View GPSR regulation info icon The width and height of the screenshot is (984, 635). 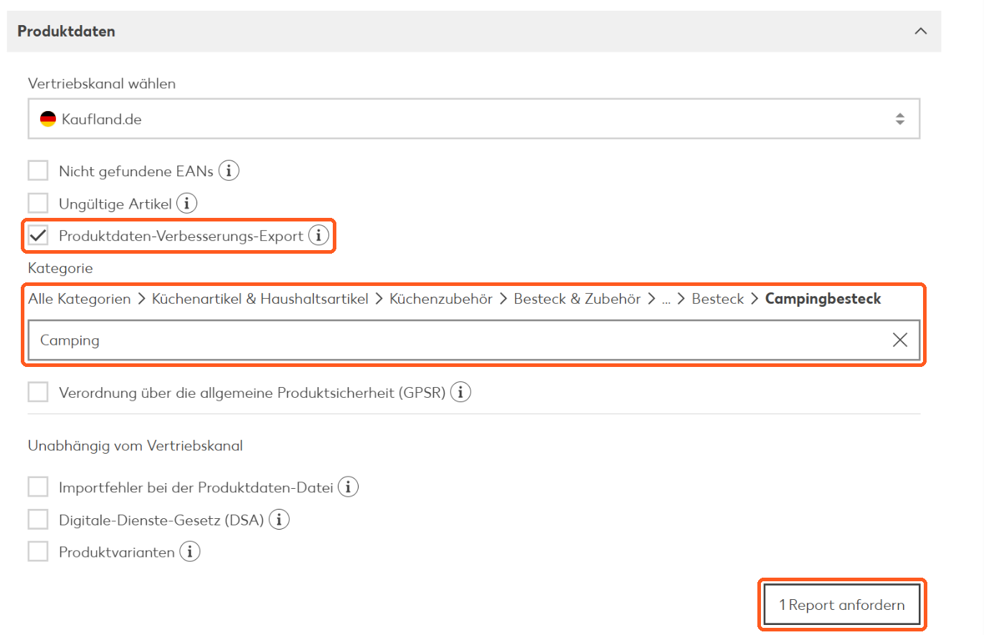coord(461,393)
